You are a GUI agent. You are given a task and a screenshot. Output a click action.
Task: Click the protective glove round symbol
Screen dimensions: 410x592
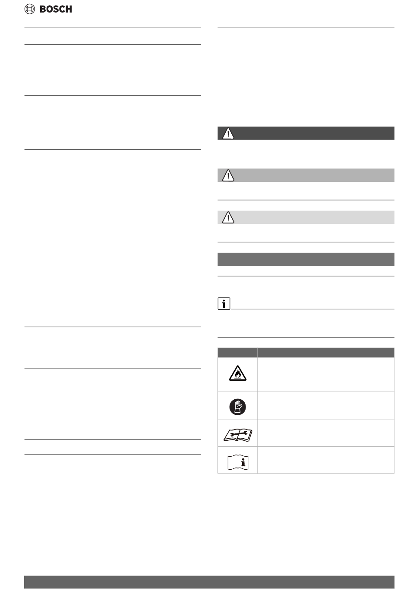(237, 406)
